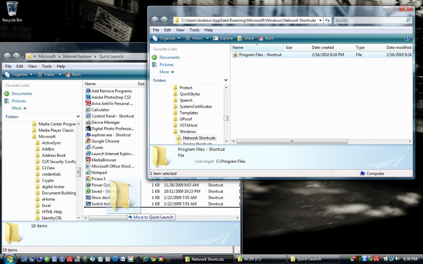
Task: Launch Word from taskbar quick launch
Action: (123, 259)
